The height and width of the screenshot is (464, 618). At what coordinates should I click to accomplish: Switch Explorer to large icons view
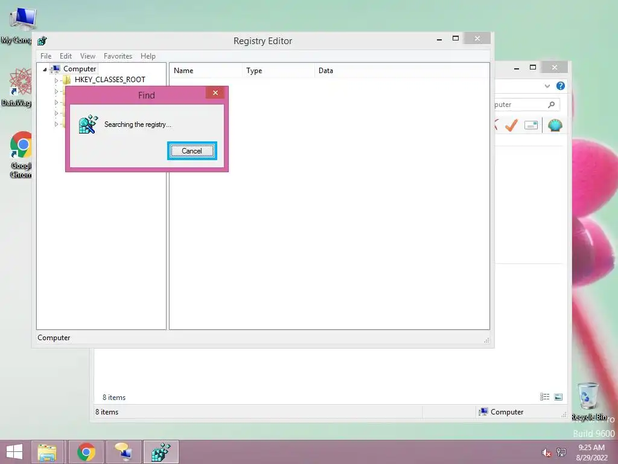pos(558,397)
